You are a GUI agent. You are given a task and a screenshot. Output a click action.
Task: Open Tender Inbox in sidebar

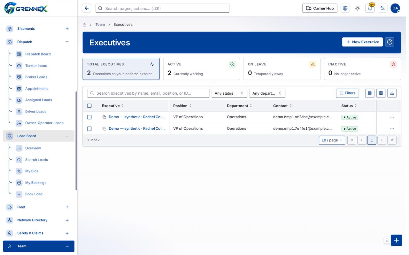pos(36,66)
